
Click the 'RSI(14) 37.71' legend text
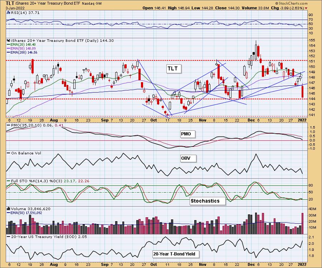(25, 13)
